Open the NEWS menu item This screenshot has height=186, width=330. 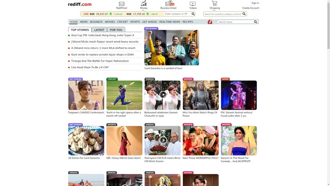point(84,22)
